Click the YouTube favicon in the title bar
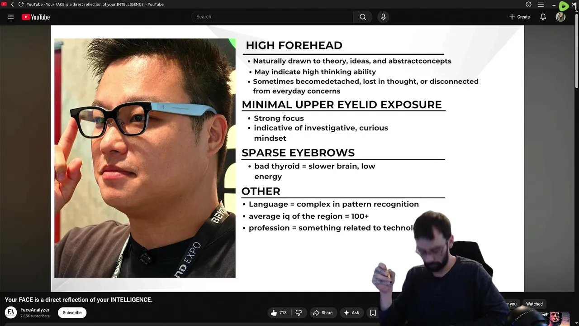Screen dimensions: 579x326 point(4,4)
